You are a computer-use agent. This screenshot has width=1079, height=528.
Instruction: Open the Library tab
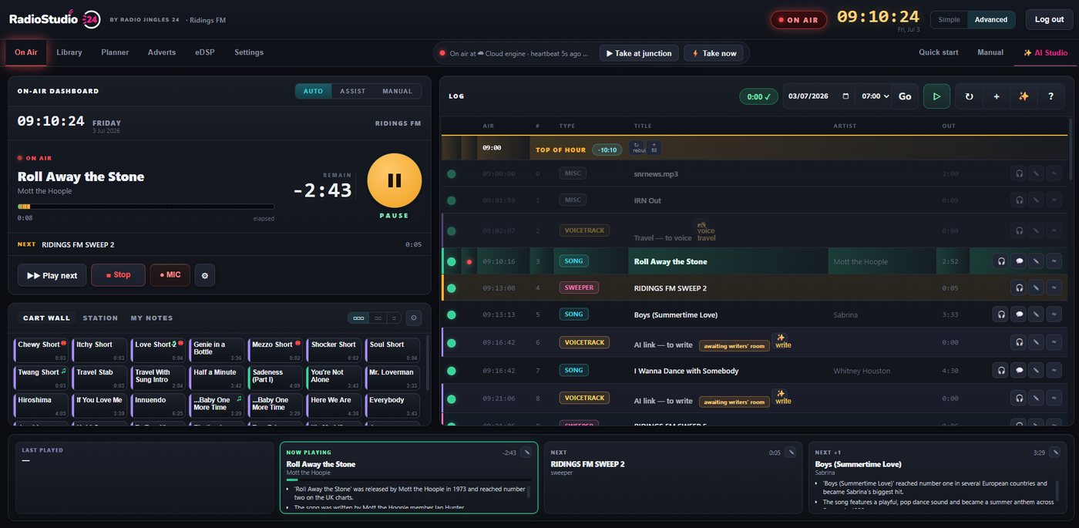tap(69, 52)
